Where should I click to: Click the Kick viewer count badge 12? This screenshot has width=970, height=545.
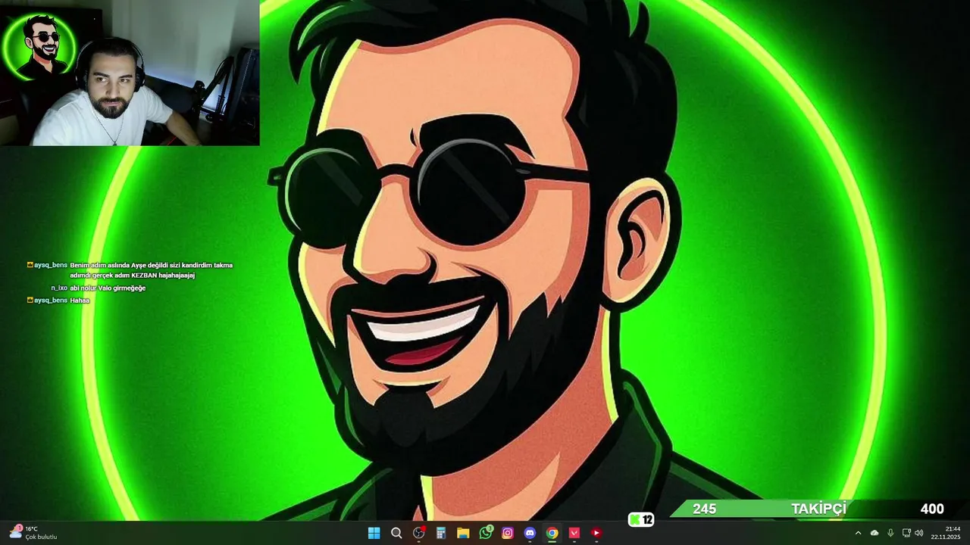tap(641, 520)
